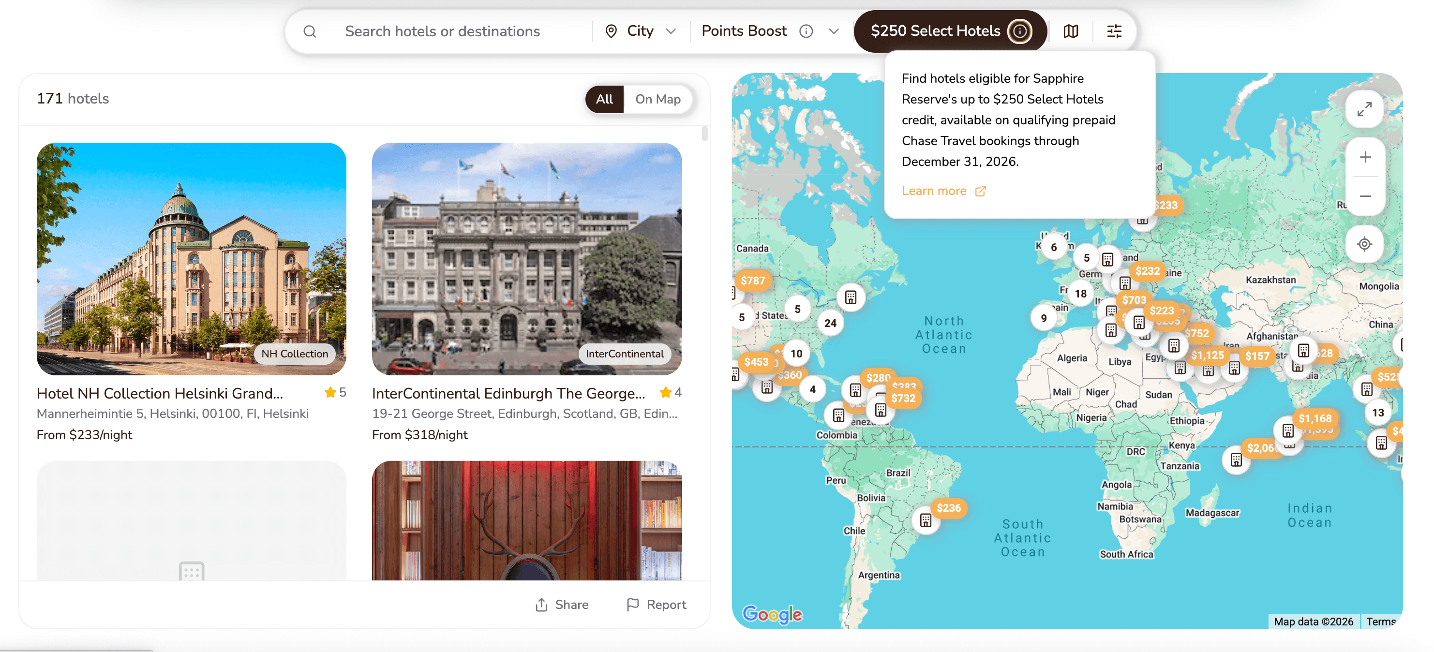Click the $232 price marker
This screenshot has height=652, width=1434.
(1147, 271)
